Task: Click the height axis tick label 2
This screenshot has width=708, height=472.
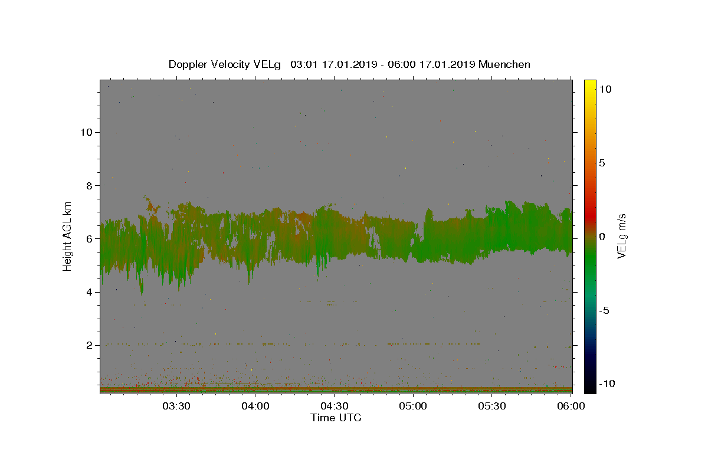Action: pos(89,345)
